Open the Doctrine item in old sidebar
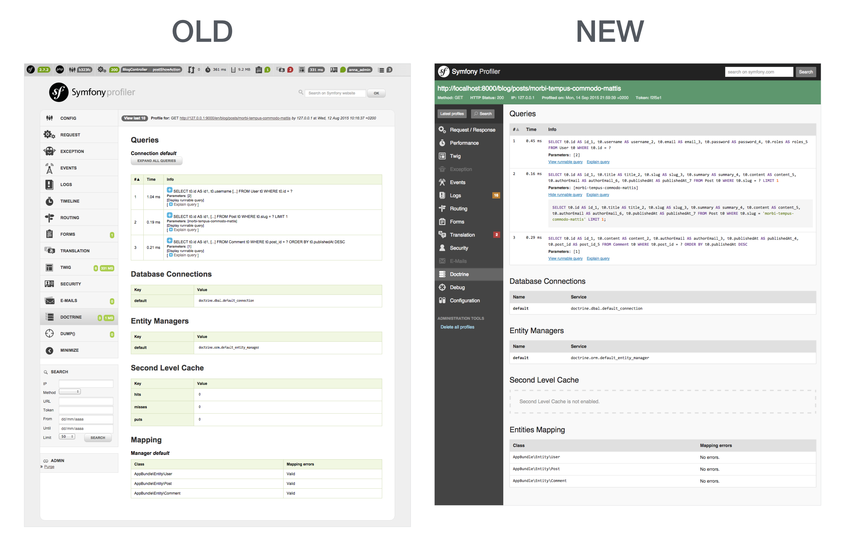Screen dimensions: 845x548 79,317
